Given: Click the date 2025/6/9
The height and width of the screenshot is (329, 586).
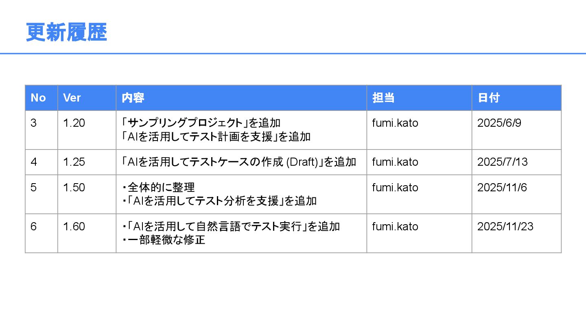Looking at the screenshot, I should click(x=499, y=123).
